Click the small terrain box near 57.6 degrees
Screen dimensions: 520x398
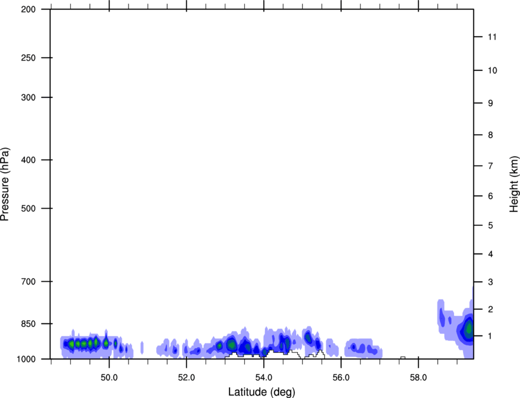click(403, 358)
